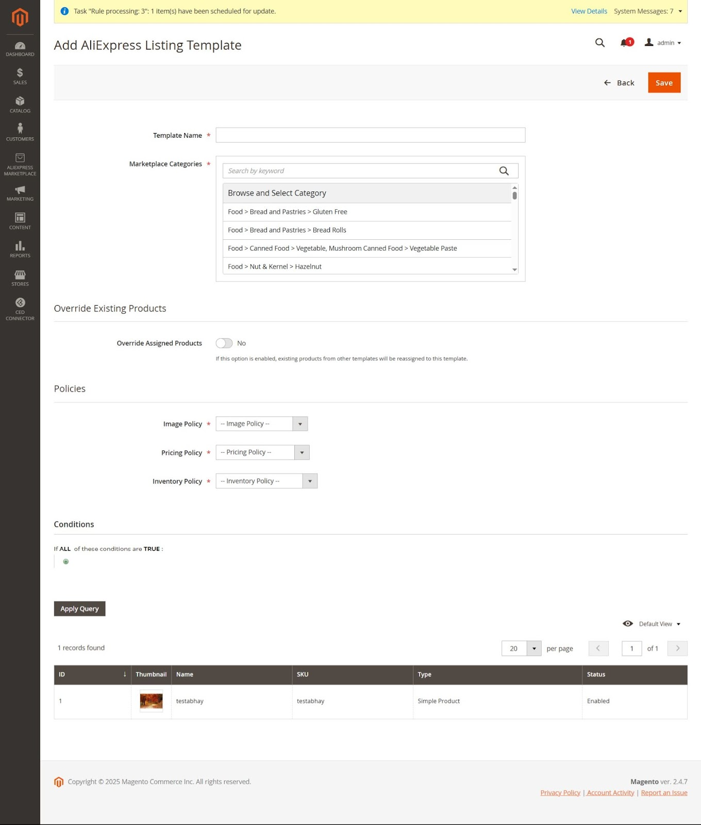The height and width of the screenshot is (825, 701).
Task: Toggle Override Assigned Products switch
Action: [x=224, y=343]
